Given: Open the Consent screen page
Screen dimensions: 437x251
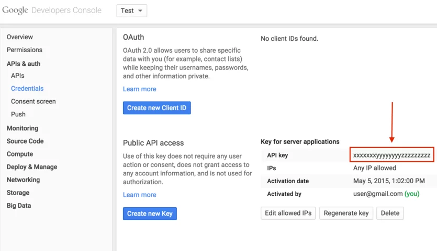Looking at the screenshot, I should pyautogui.click(x=33, y=101).
